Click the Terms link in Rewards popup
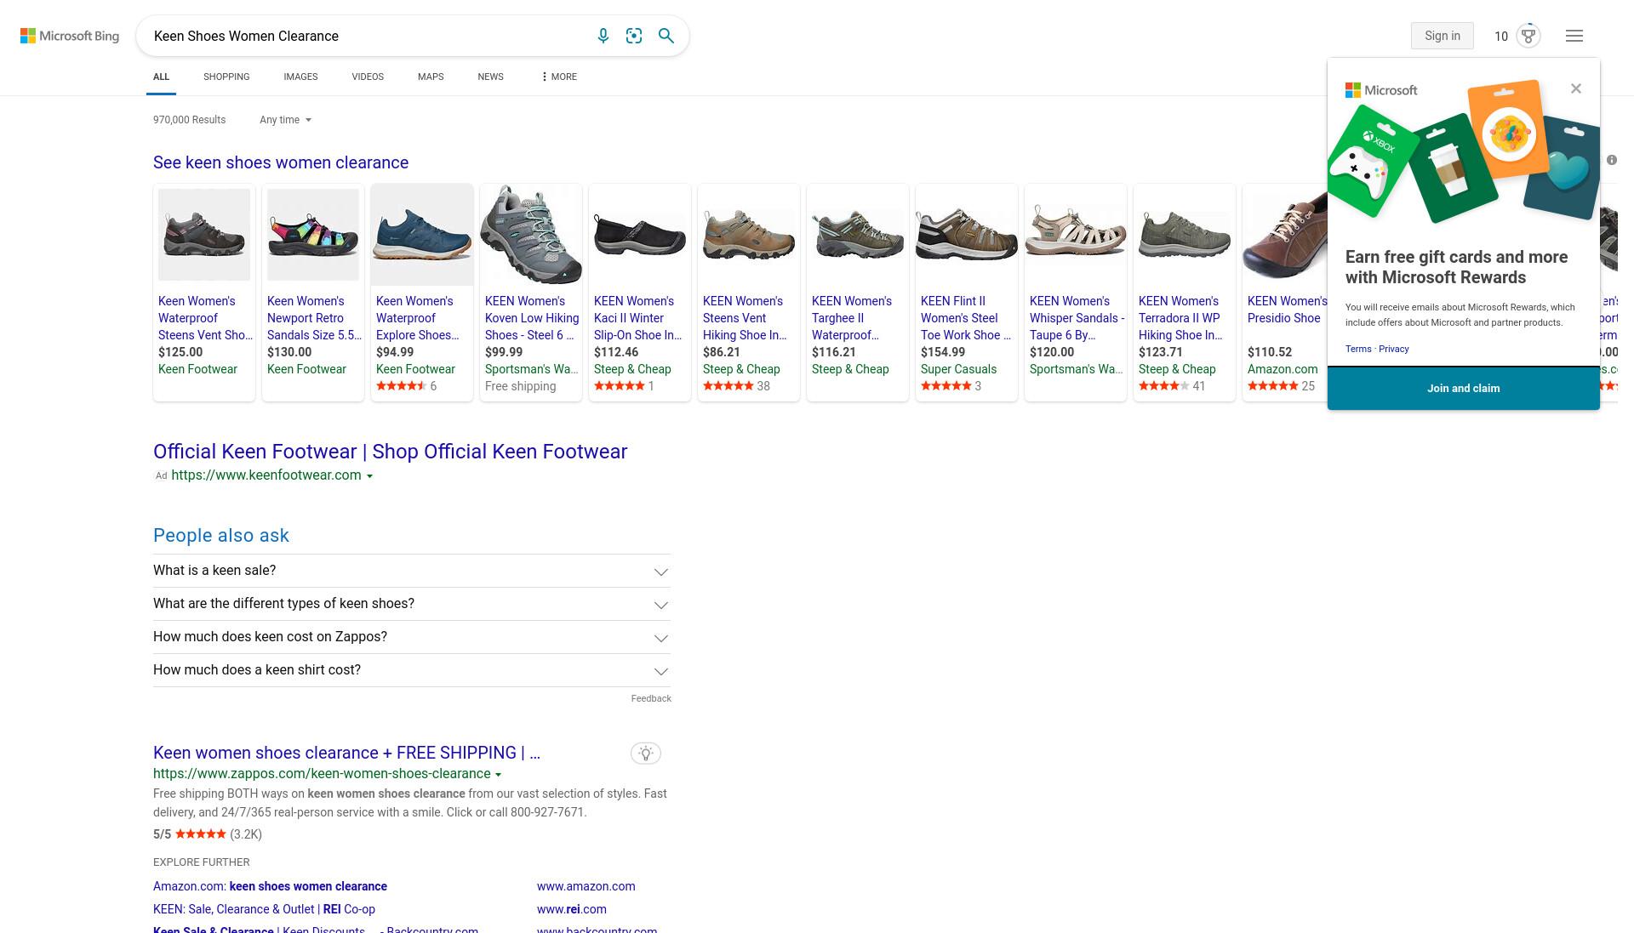 tap(1358, 349)
